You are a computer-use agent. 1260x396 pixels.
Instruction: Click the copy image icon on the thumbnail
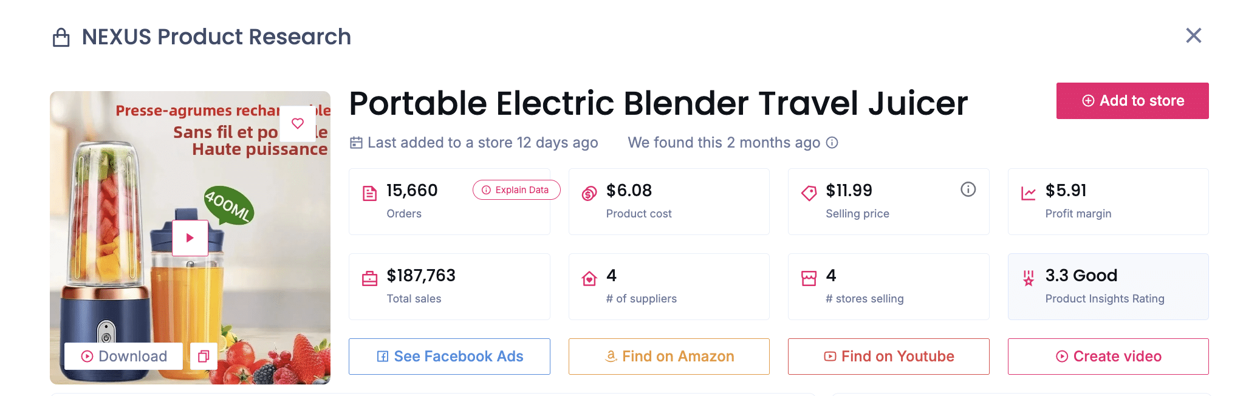204,357
